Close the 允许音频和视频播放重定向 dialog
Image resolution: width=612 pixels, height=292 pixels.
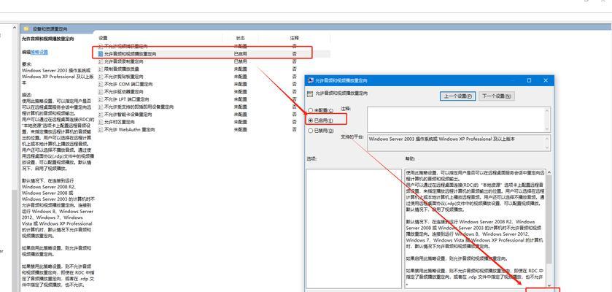(x=546, y=80)
